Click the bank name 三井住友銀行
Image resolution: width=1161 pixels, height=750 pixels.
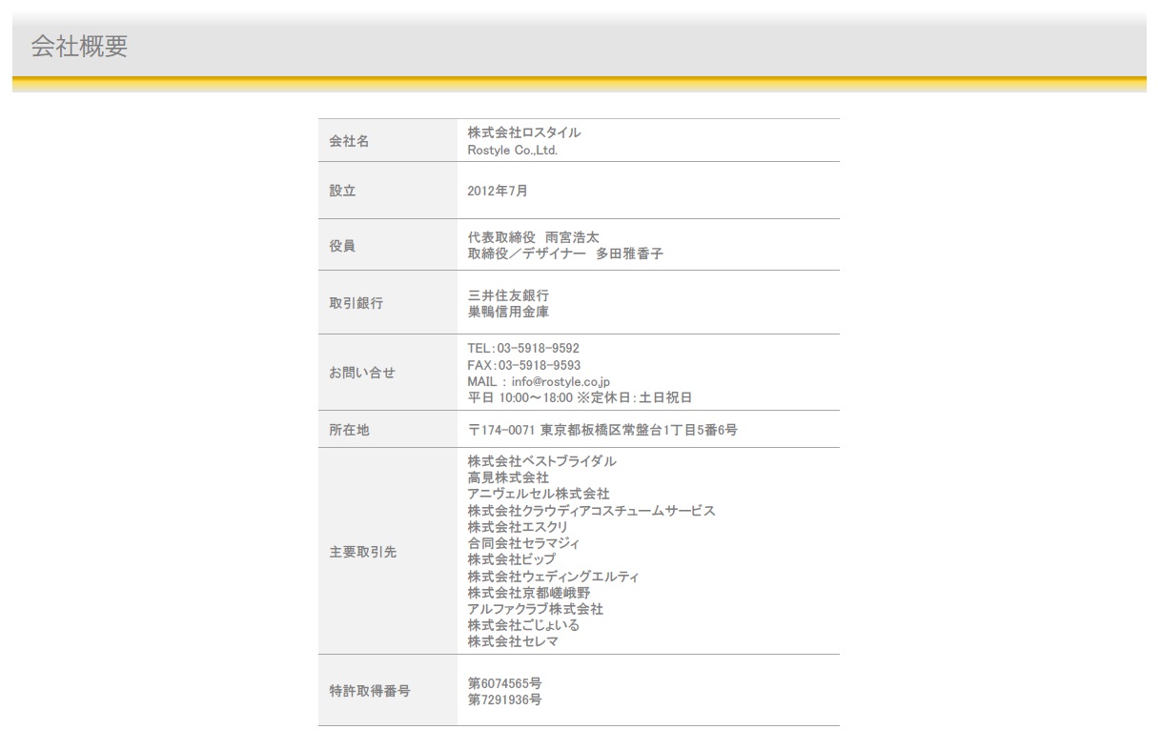click(x=508, y=295)
